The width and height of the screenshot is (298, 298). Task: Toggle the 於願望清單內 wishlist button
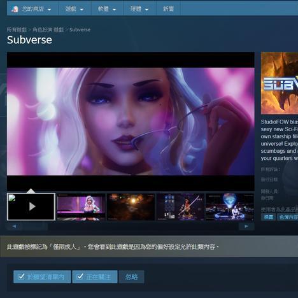tap(42, 277)
